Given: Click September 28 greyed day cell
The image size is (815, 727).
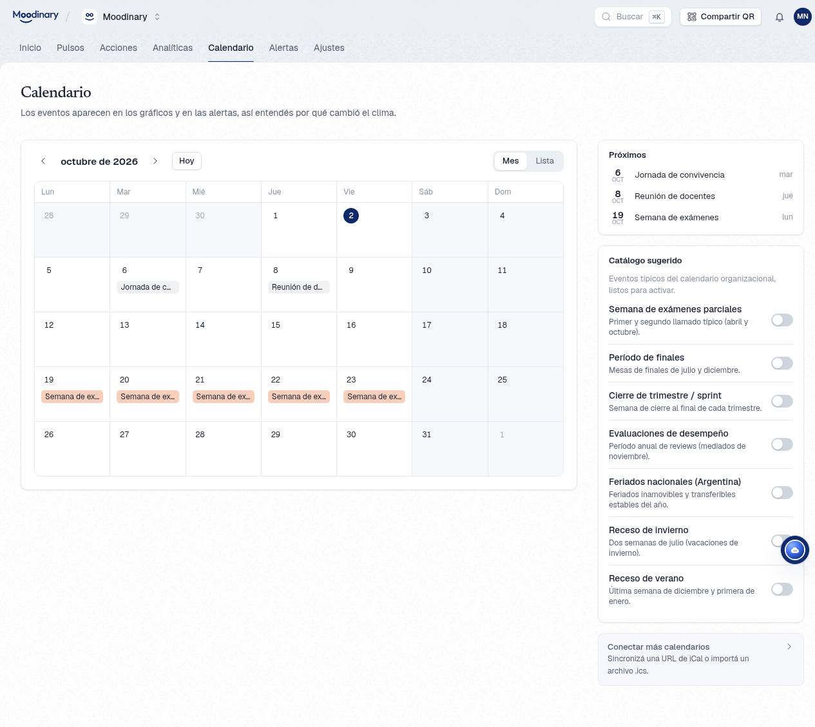Looking at the screenshot, I should point(72,230).
